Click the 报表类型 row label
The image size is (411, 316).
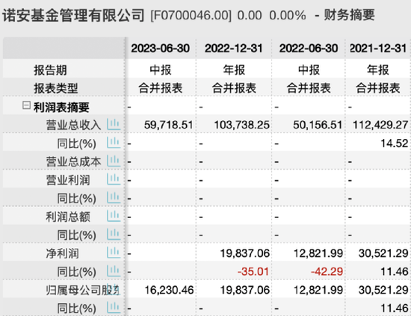(x=56, y=88)
